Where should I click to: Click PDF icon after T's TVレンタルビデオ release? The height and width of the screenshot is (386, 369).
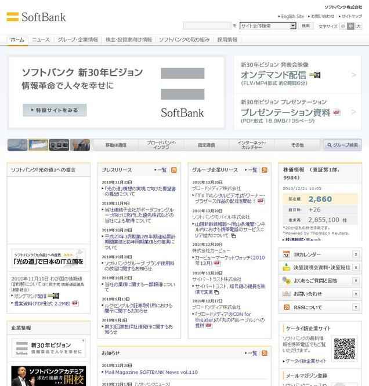click(x=261, y=201)
